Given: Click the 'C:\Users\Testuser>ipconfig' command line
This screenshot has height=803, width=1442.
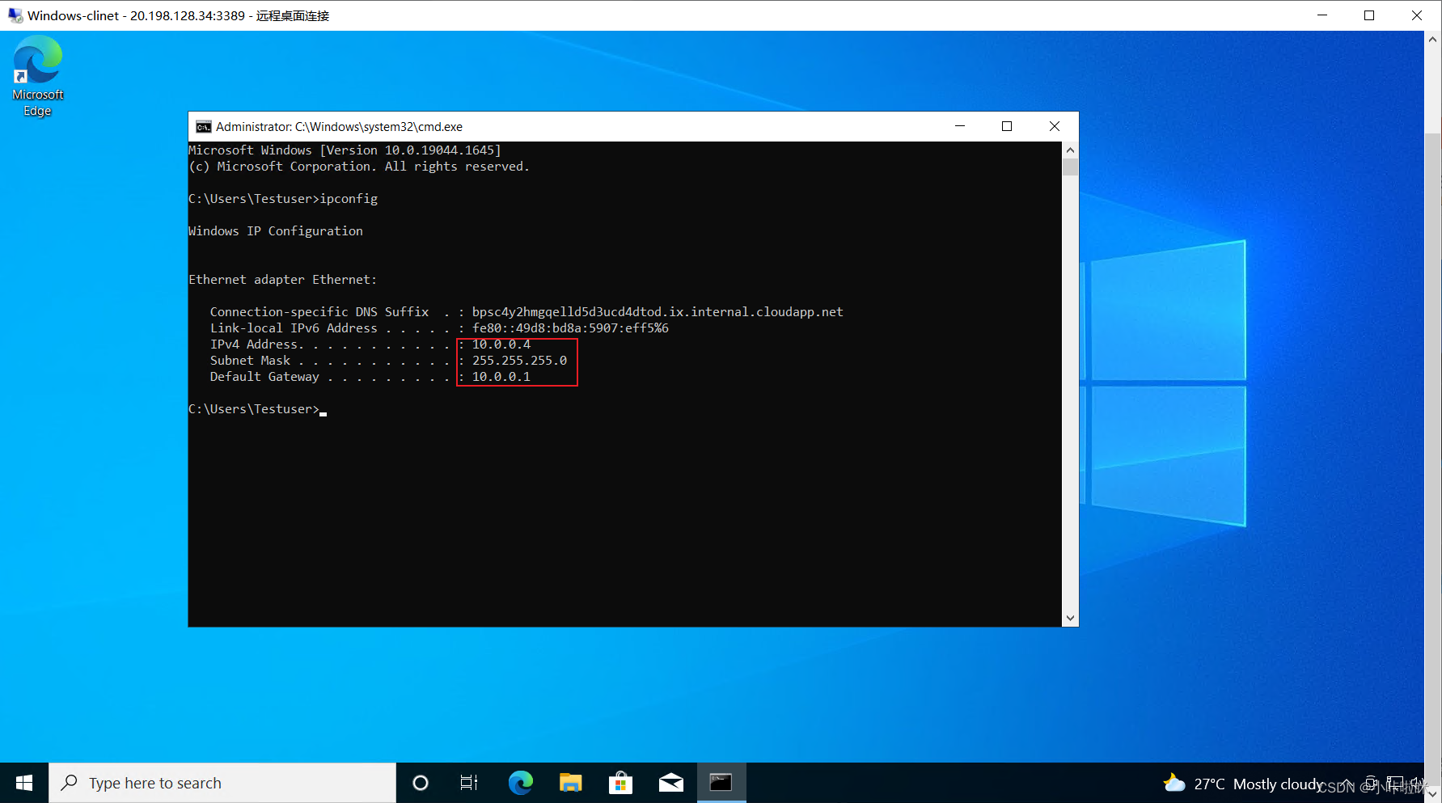Looking at the screenshot, I should point(283,199).
